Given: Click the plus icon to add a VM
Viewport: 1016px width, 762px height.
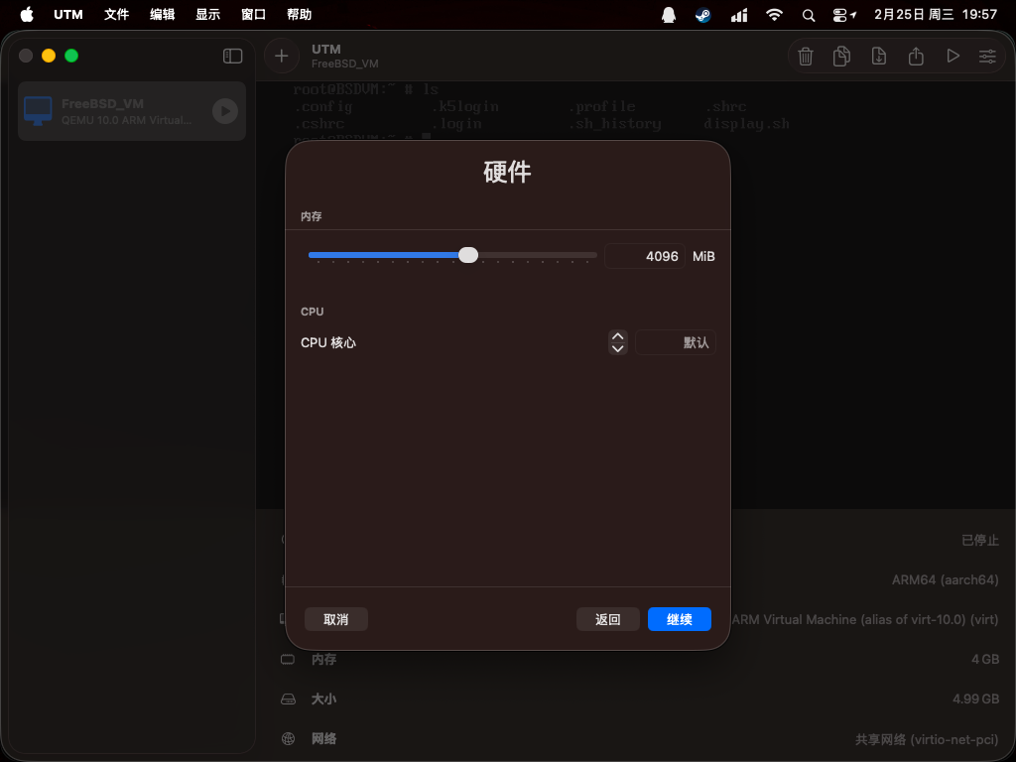Looking at the screenshot, I should tap(281, 56).
